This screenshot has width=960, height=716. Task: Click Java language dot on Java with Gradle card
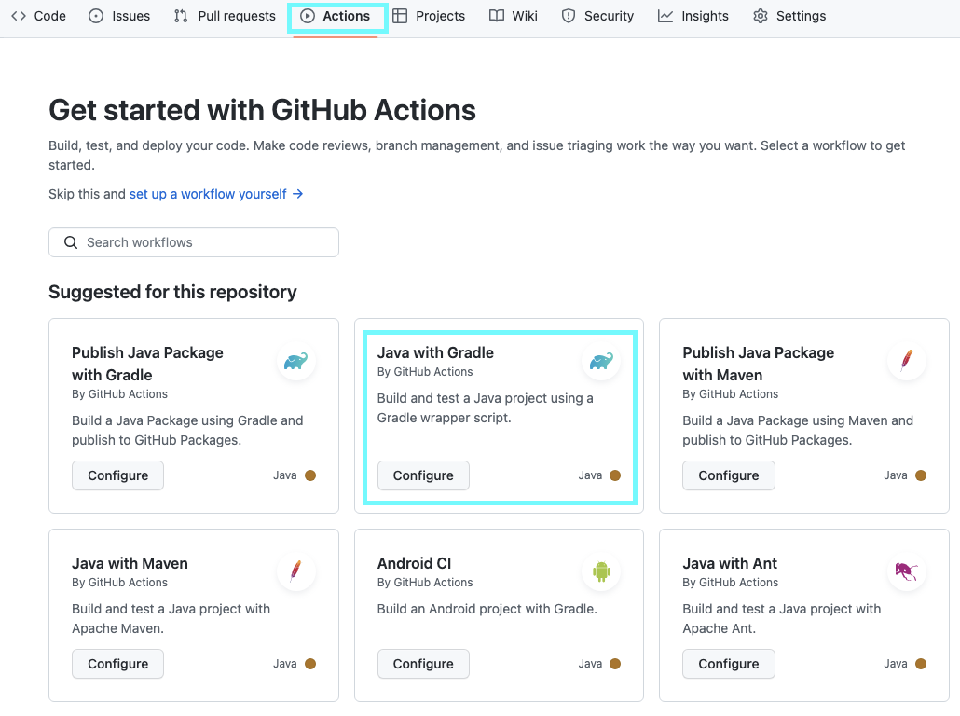615,475
